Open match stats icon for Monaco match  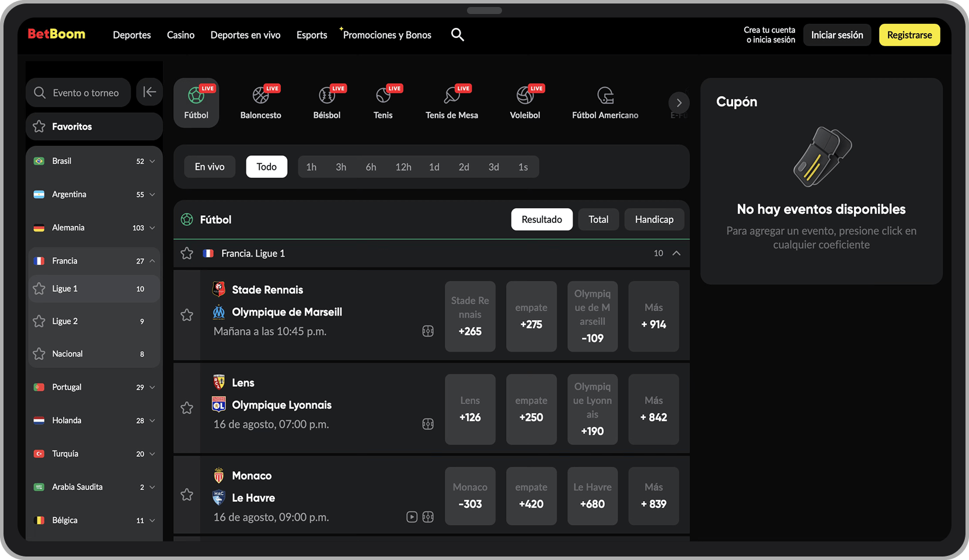pyautogui.click(x=428, y=517)
